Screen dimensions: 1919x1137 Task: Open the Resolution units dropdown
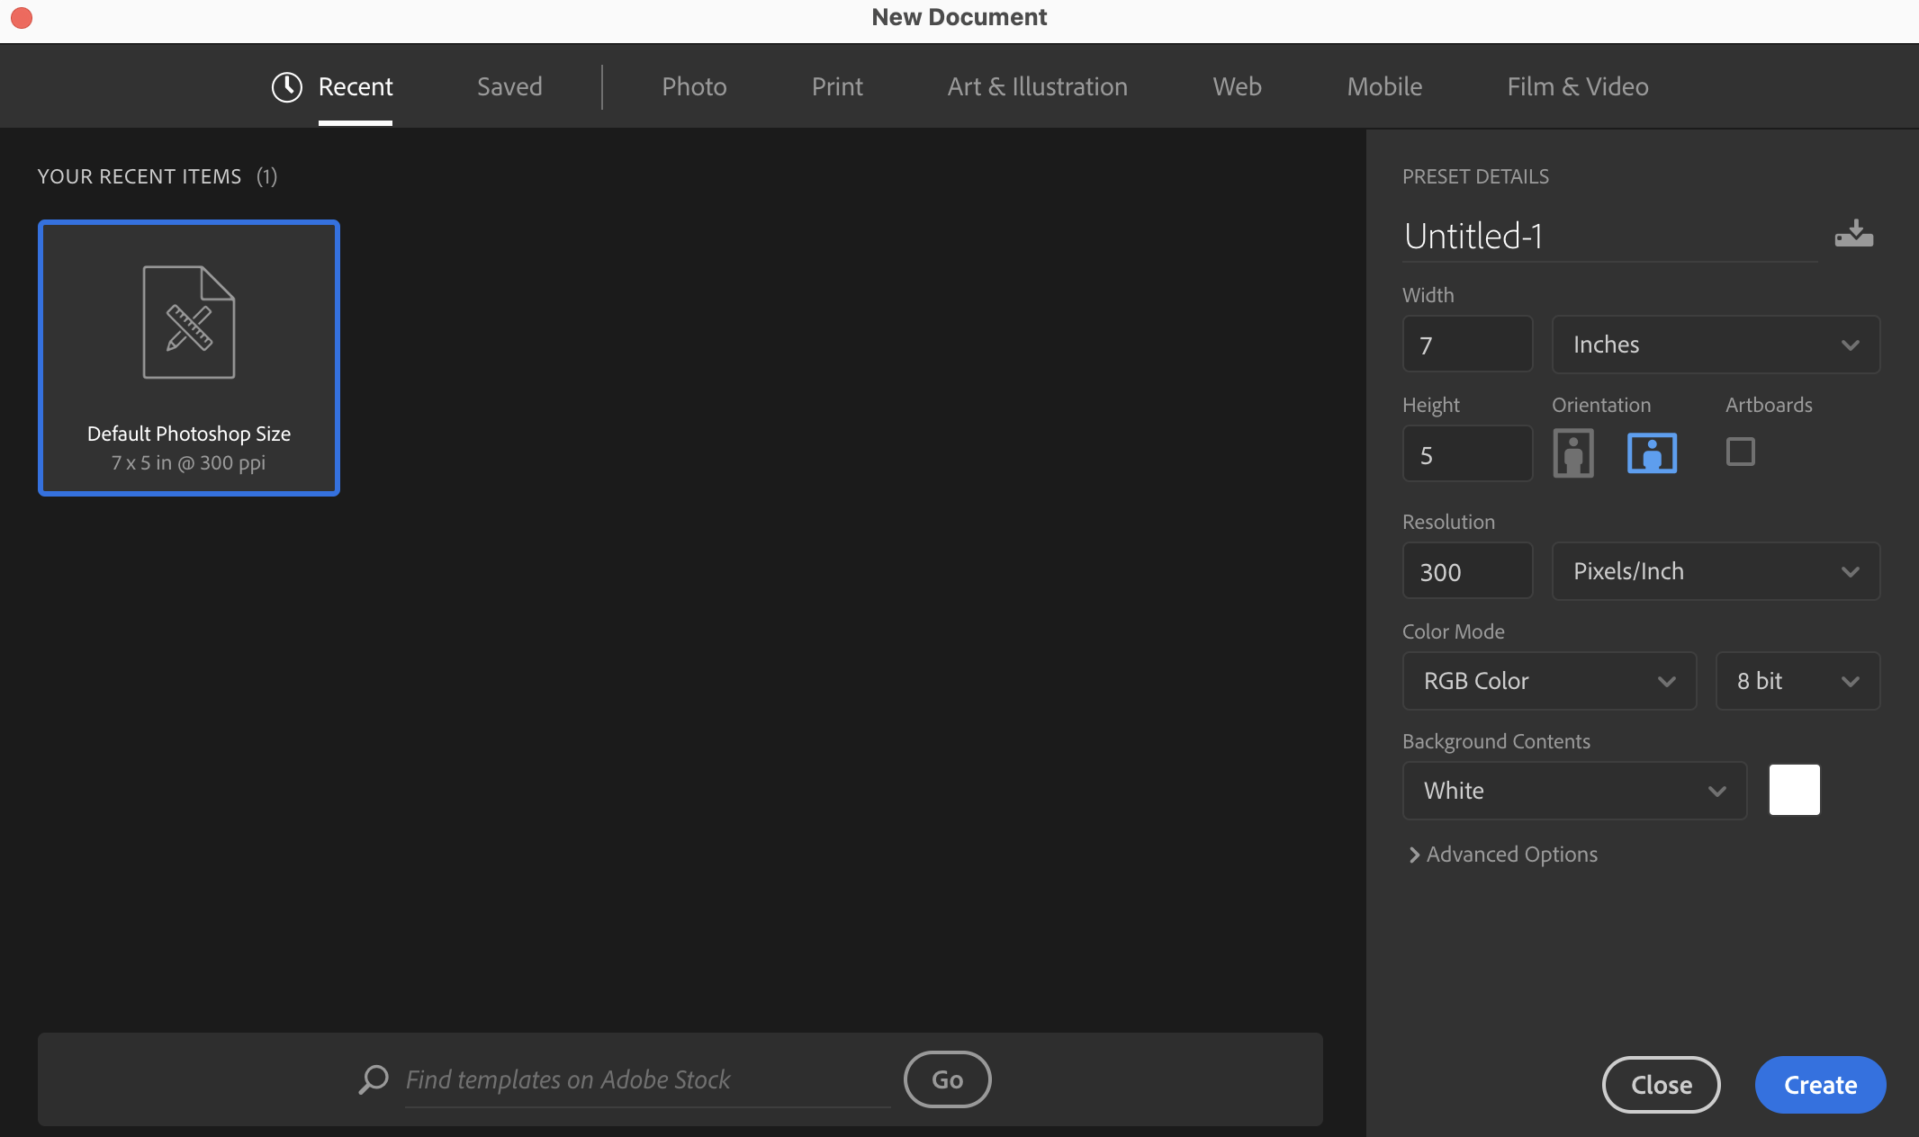point(1715,570)
